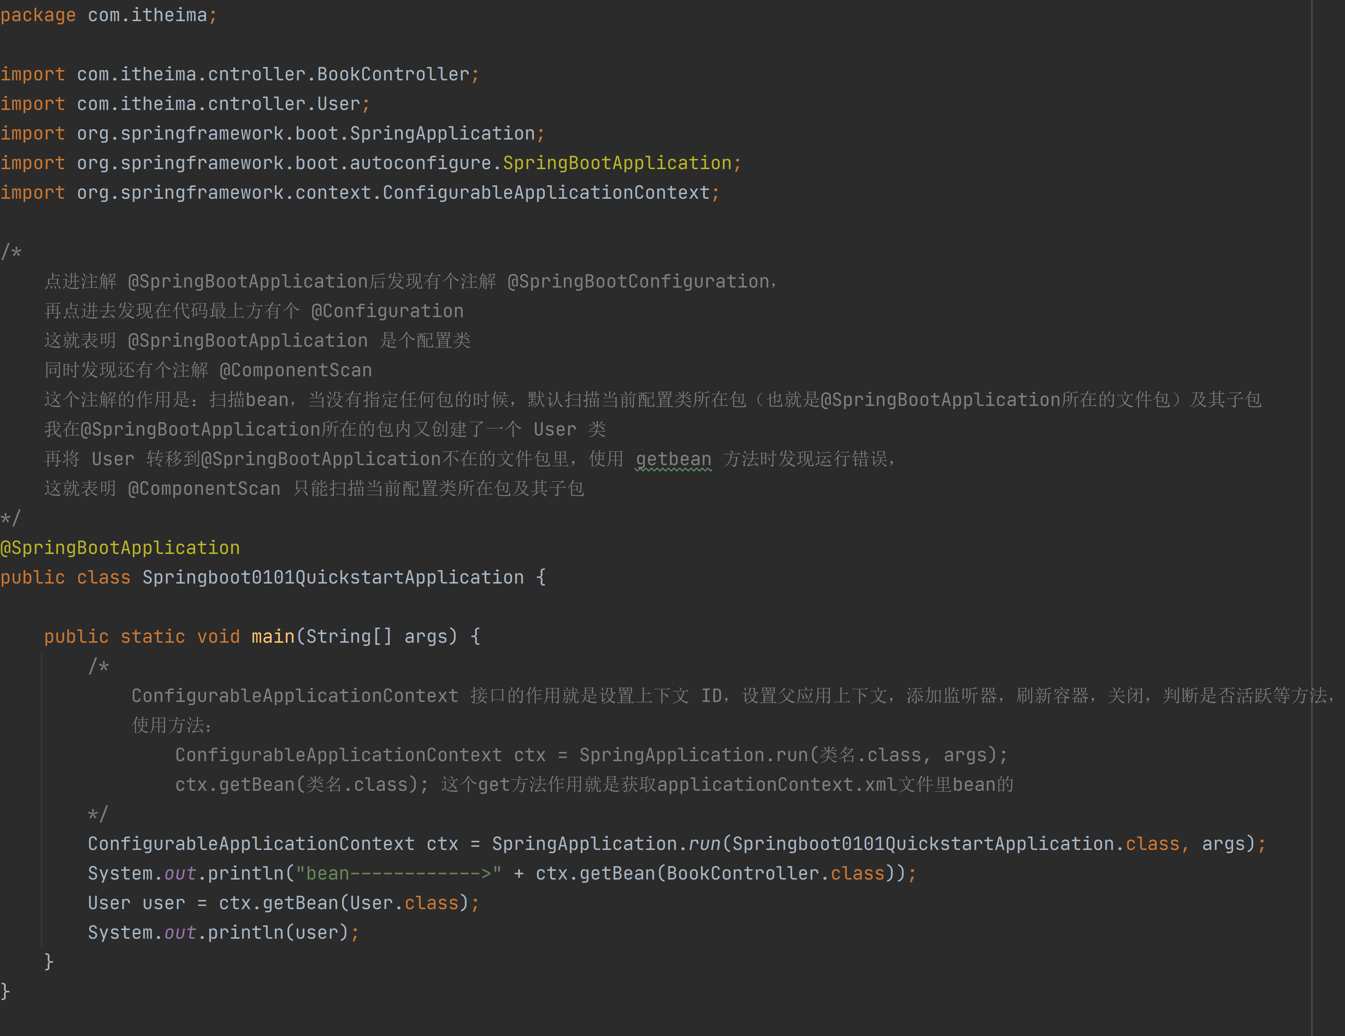Click the main method name
The image size is (1345, 1036).
pyautogui.click(x=273, y=636)
